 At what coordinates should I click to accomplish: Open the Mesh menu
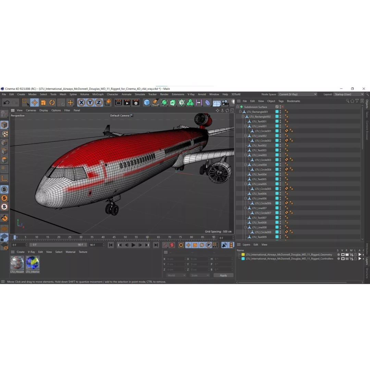[x=63, y=95]
